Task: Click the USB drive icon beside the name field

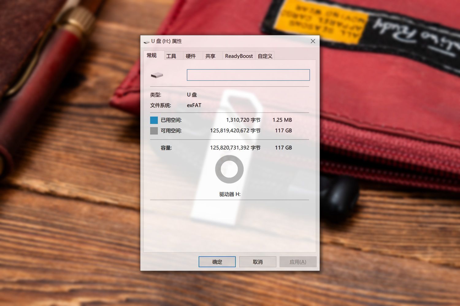Action: click(157, 75)
